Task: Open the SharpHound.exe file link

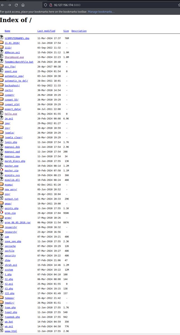Action: (x=14, y=57)
